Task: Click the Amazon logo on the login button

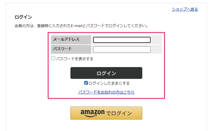Action: coord(93,113)
